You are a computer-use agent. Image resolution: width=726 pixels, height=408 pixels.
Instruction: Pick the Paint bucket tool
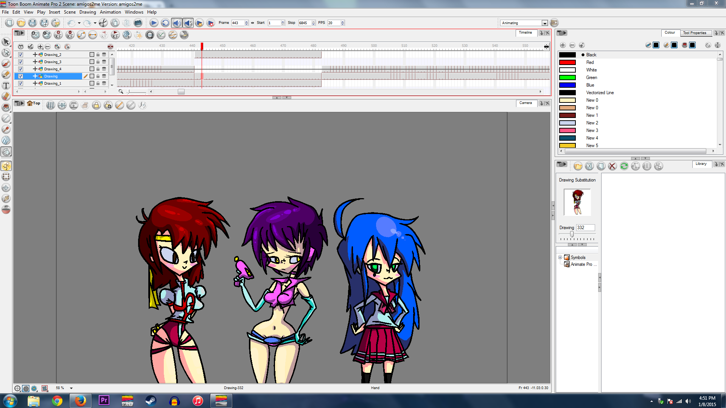click(6, 107)
